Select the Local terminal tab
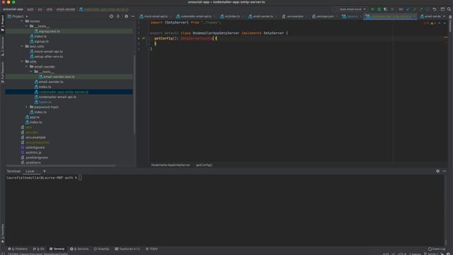 pyautogui.click(x=30, y=171)
